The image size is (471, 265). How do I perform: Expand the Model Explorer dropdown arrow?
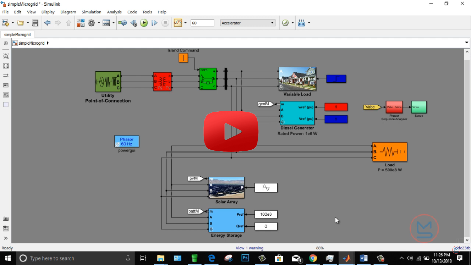[x=113, y=23]
